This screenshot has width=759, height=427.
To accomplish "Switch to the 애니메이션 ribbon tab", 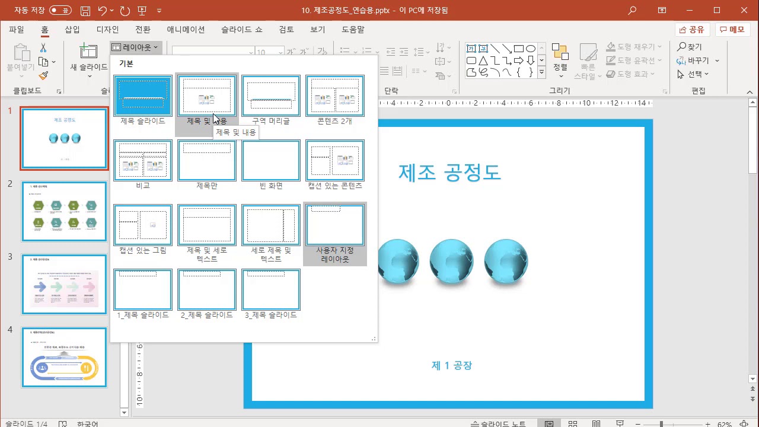I will coord(186,30).
